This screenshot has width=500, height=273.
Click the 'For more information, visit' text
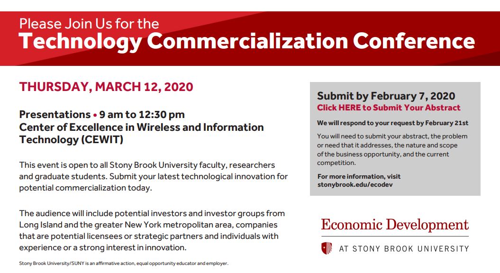359,176
